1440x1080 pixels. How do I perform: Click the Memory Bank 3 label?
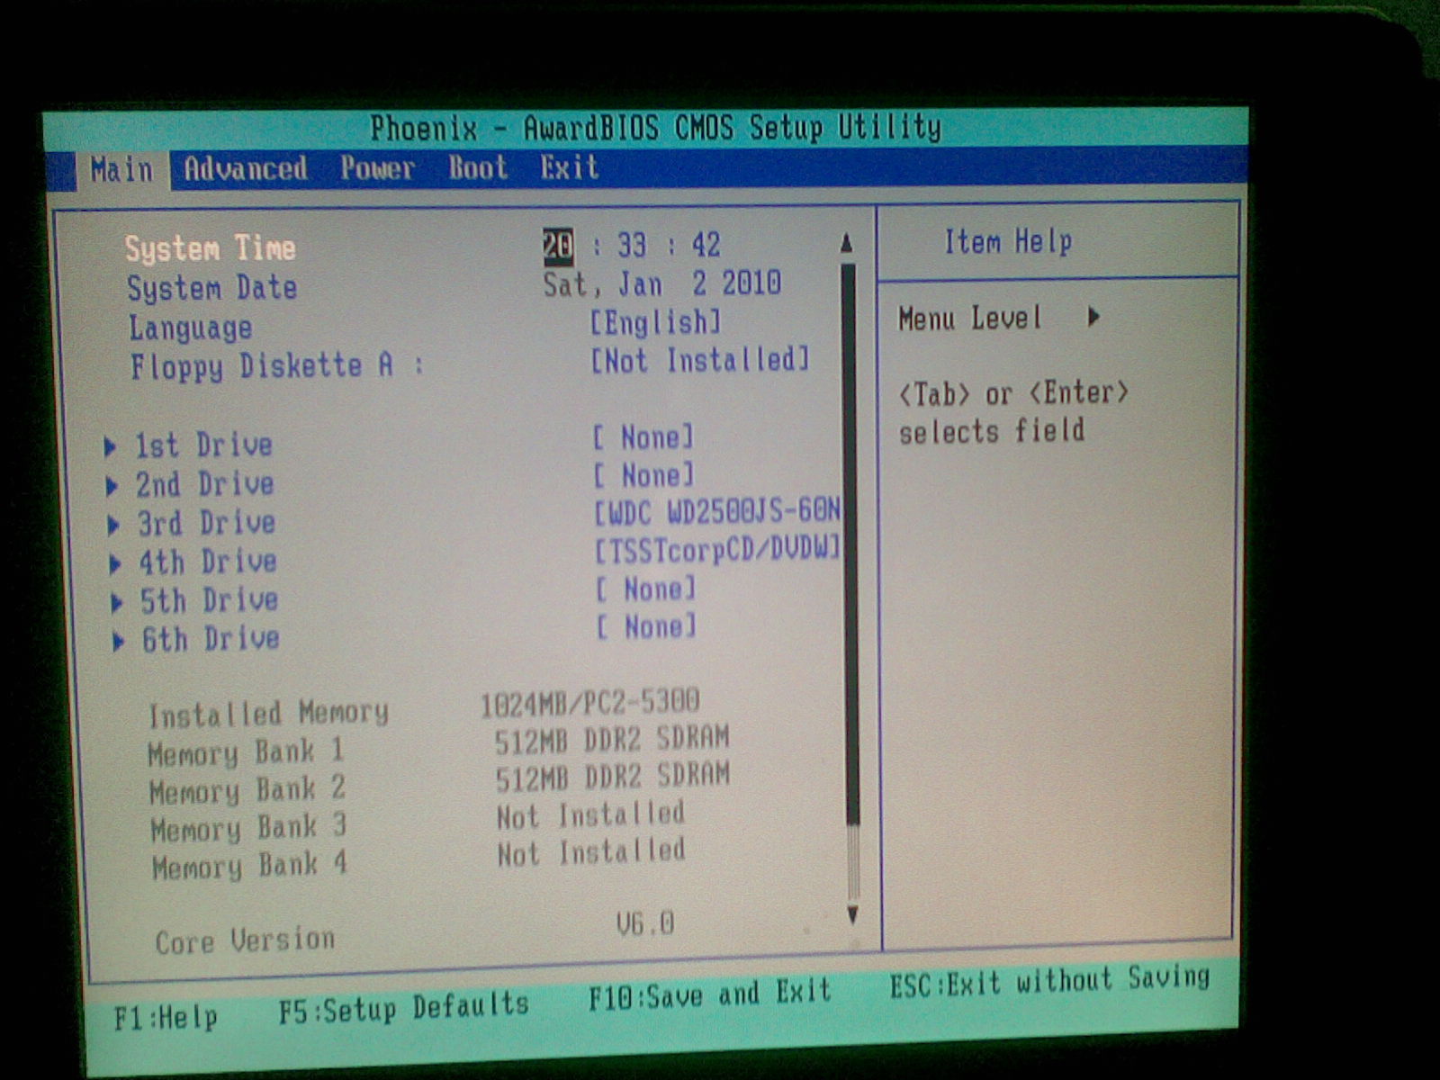tap(248, 828)
